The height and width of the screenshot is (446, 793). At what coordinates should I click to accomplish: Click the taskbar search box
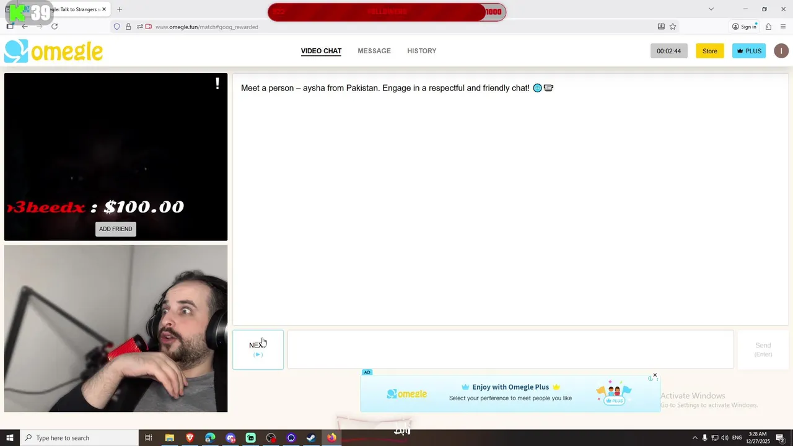[79, 438]
